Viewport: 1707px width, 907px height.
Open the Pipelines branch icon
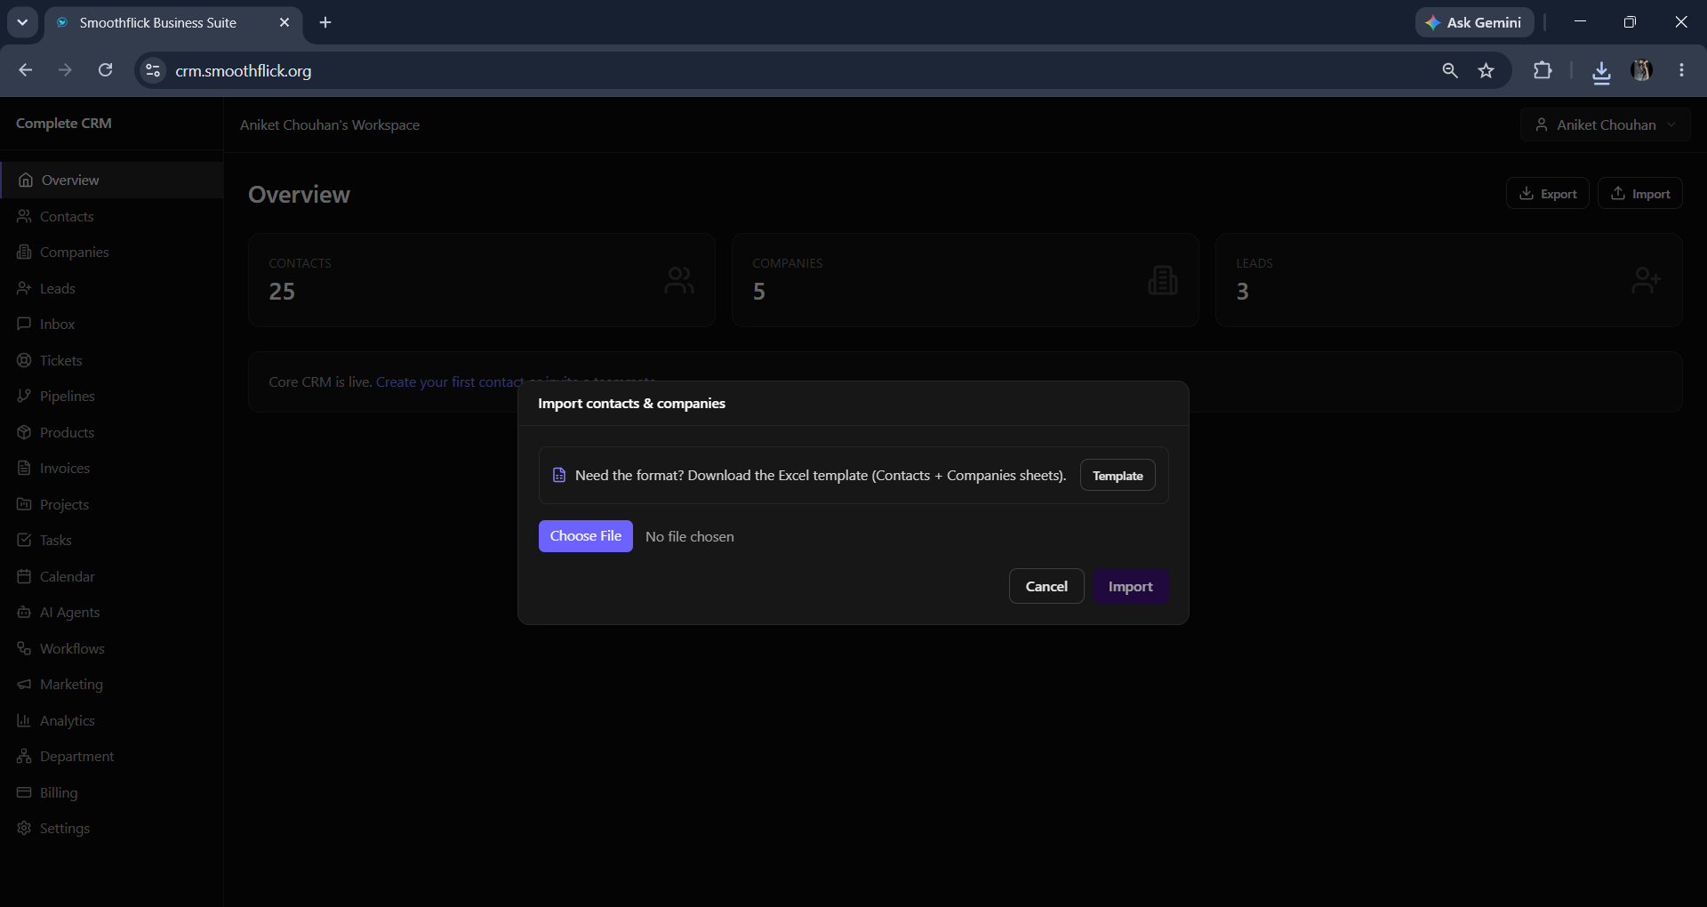pos(24,396)
